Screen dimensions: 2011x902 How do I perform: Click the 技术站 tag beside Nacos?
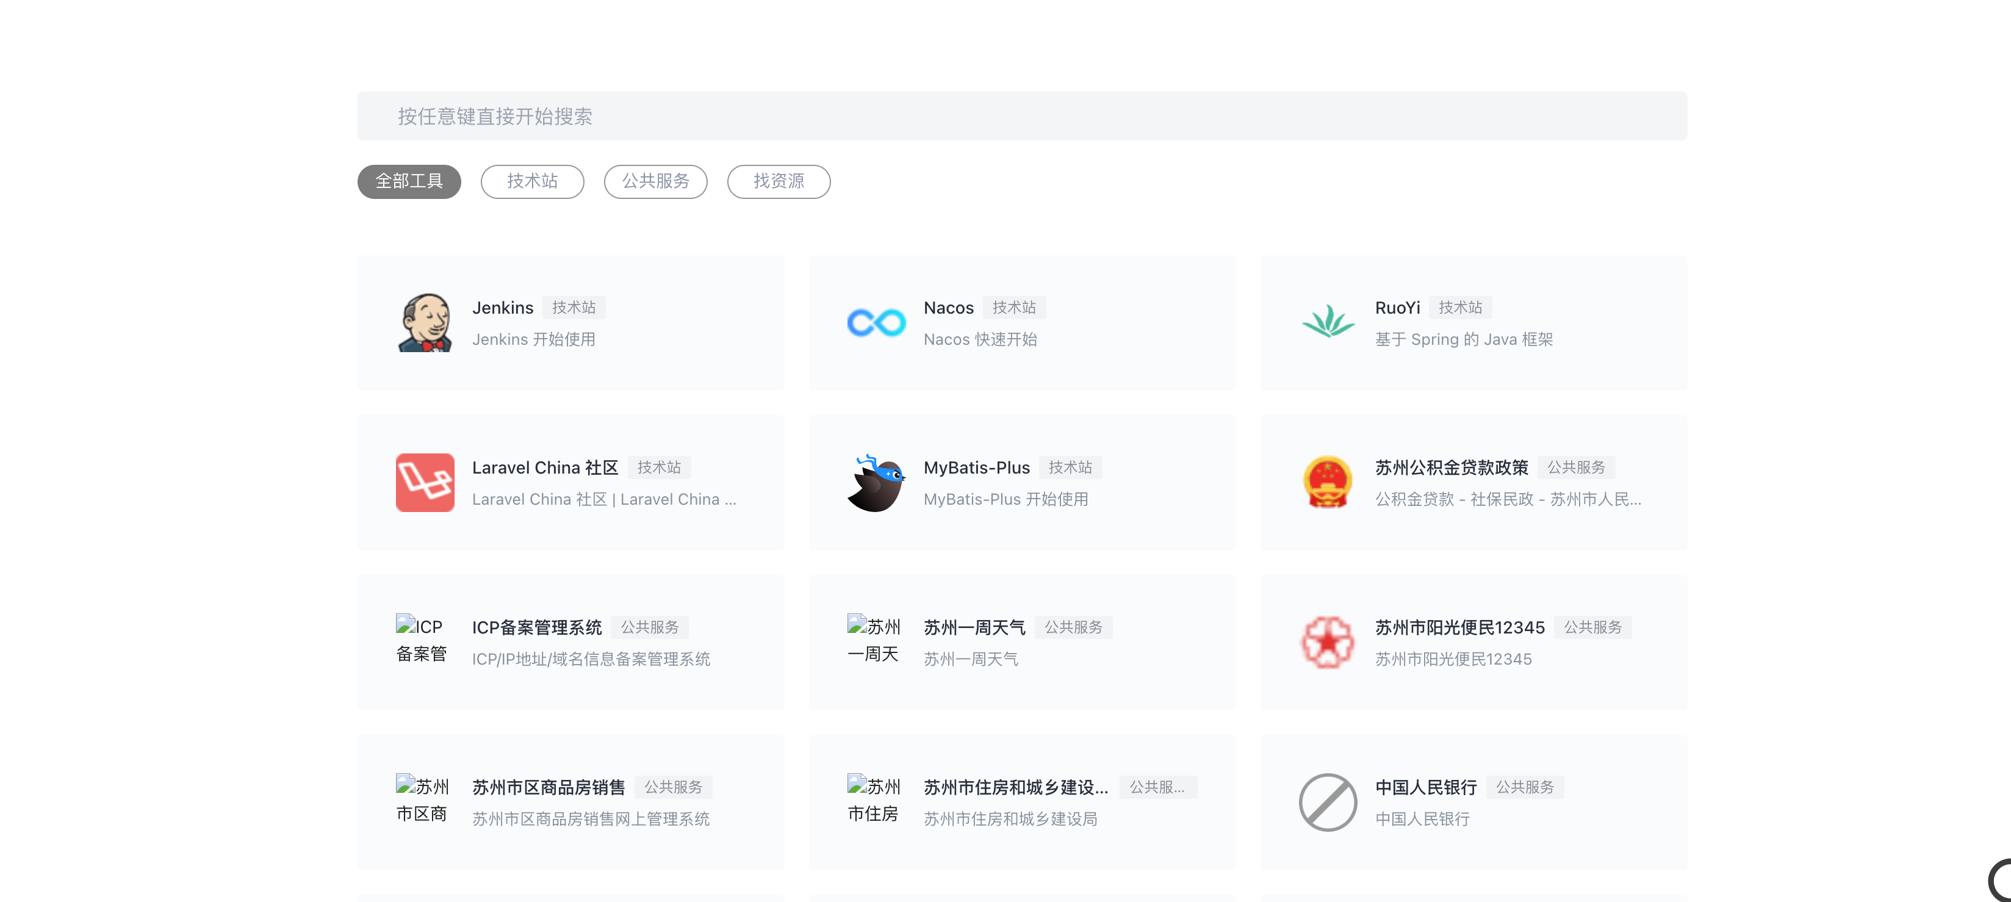click(1013, 308)
